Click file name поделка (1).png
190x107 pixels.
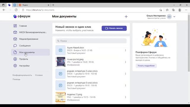click(75, 95)
